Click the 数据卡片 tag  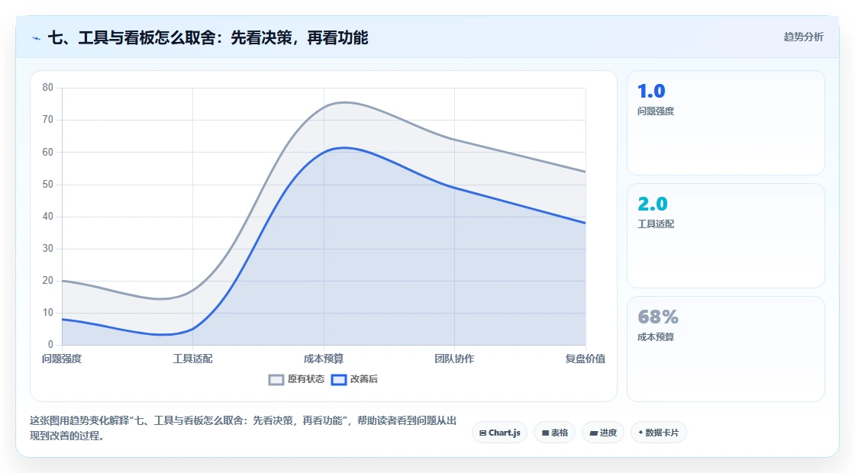(x=659, y=433)
